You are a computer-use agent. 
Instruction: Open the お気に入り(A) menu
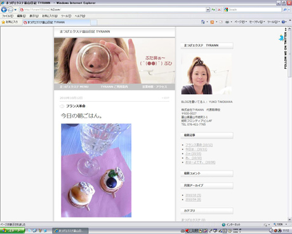tap(50, 16)
